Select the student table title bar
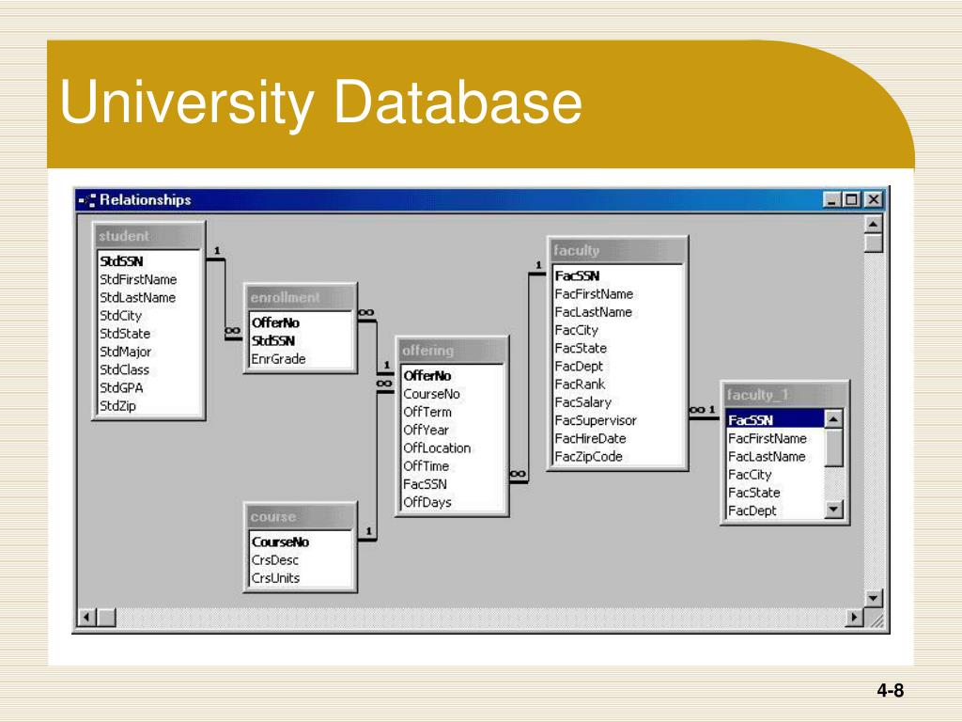 [148, 236]
